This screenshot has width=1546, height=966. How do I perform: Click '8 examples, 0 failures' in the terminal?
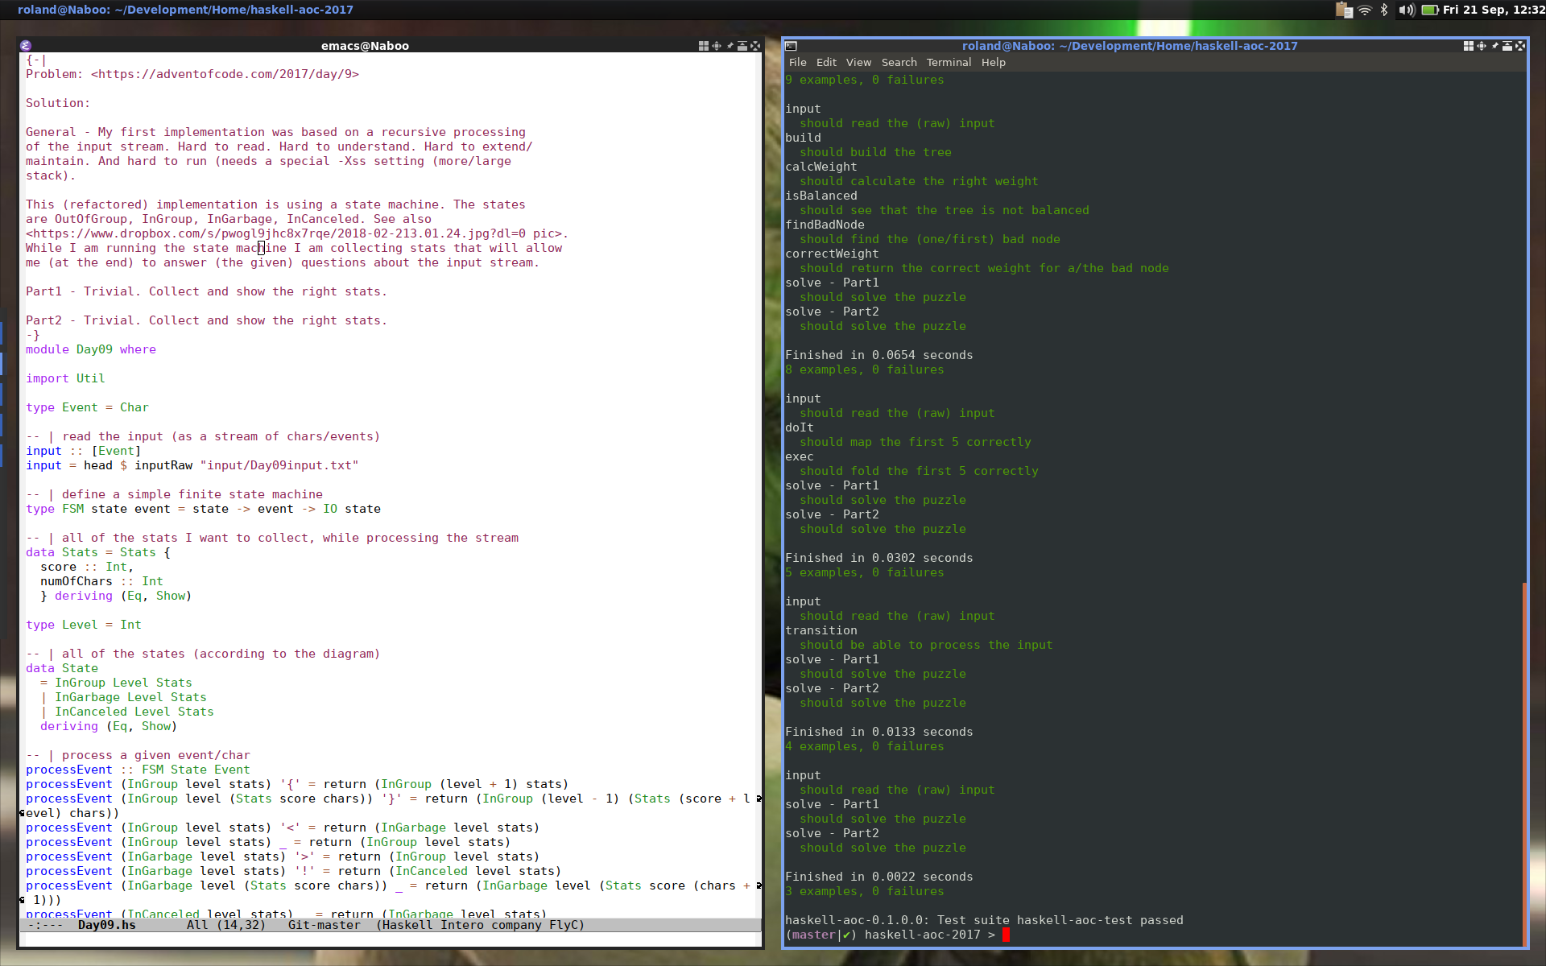865,369
